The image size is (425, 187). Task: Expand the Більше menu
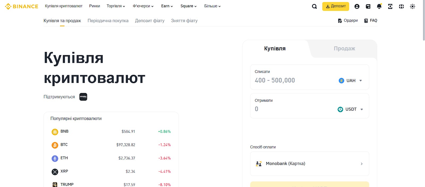coord(212,6)
